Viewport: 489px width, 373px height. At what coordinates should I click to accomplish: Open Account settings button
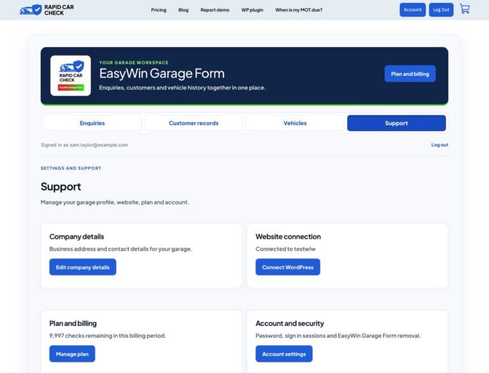[284, 354]
